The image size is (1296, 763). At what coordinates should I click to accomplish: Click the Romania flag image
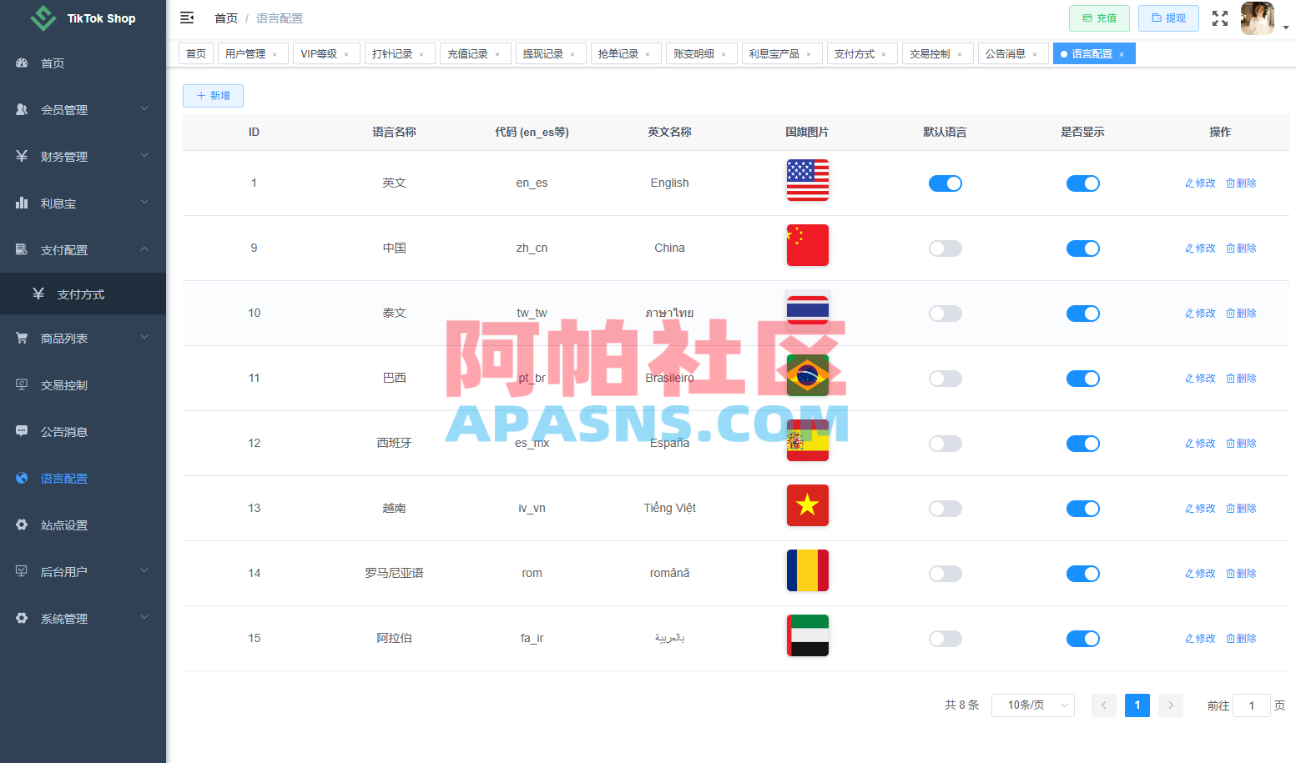click(808, 570)
